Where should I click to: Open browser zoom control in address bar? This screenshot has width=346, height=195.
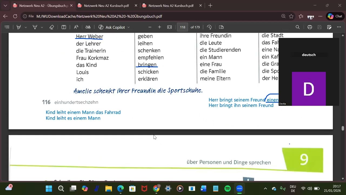pos(283,16)
